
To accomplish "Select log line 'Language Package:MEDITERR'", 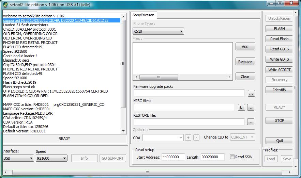I will 28,113.
